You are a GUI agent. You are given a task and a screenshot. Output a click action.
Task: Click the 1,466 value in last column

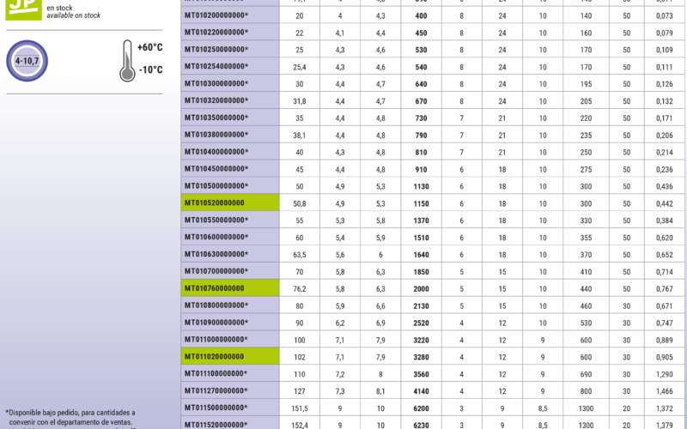click(665, 391)
